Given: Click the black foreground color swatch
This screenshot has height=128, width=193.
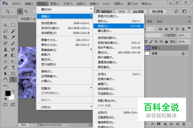Looking at the screenshot, I should click(x=7, y=93).
